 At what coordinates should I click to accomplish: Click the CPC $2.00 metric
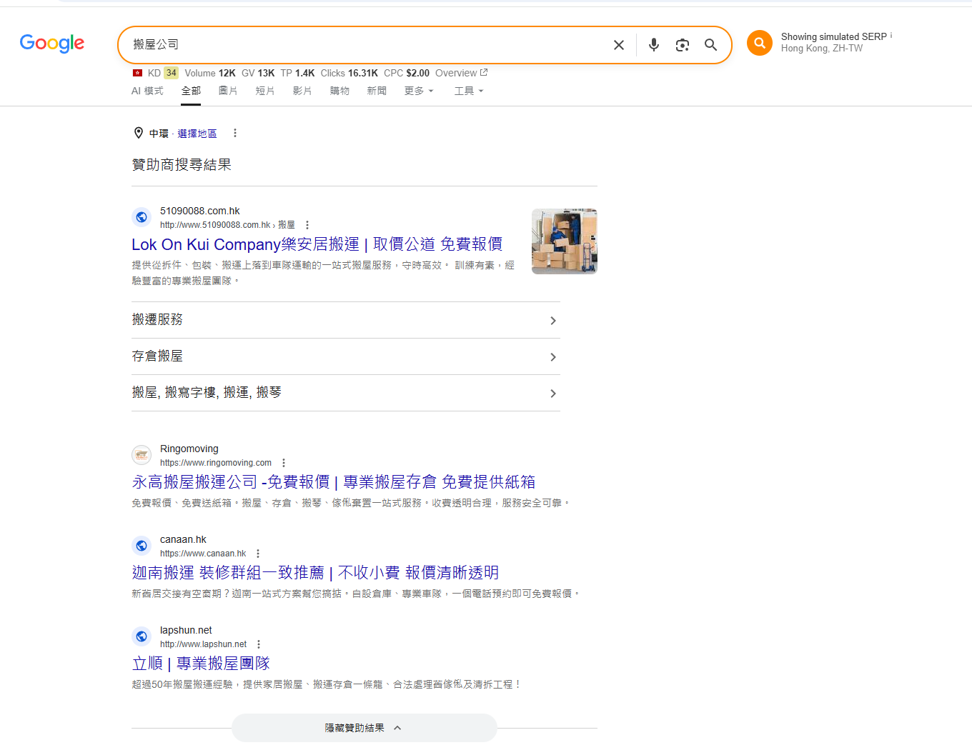point(407,73)
